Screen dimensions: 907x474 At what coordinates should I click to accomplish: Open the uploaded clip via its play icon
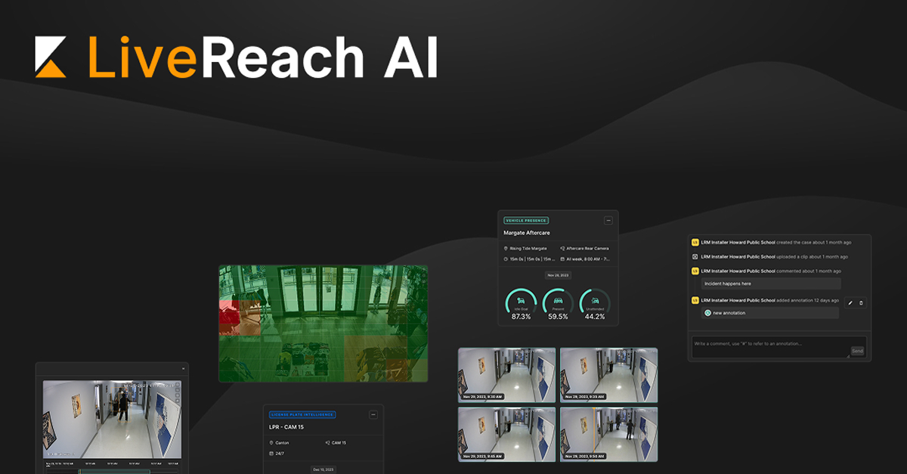(695, 257)
